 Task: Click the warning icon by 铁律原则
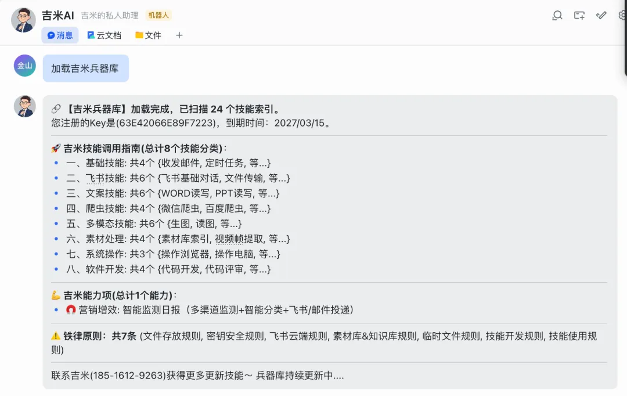coord(56,336)
